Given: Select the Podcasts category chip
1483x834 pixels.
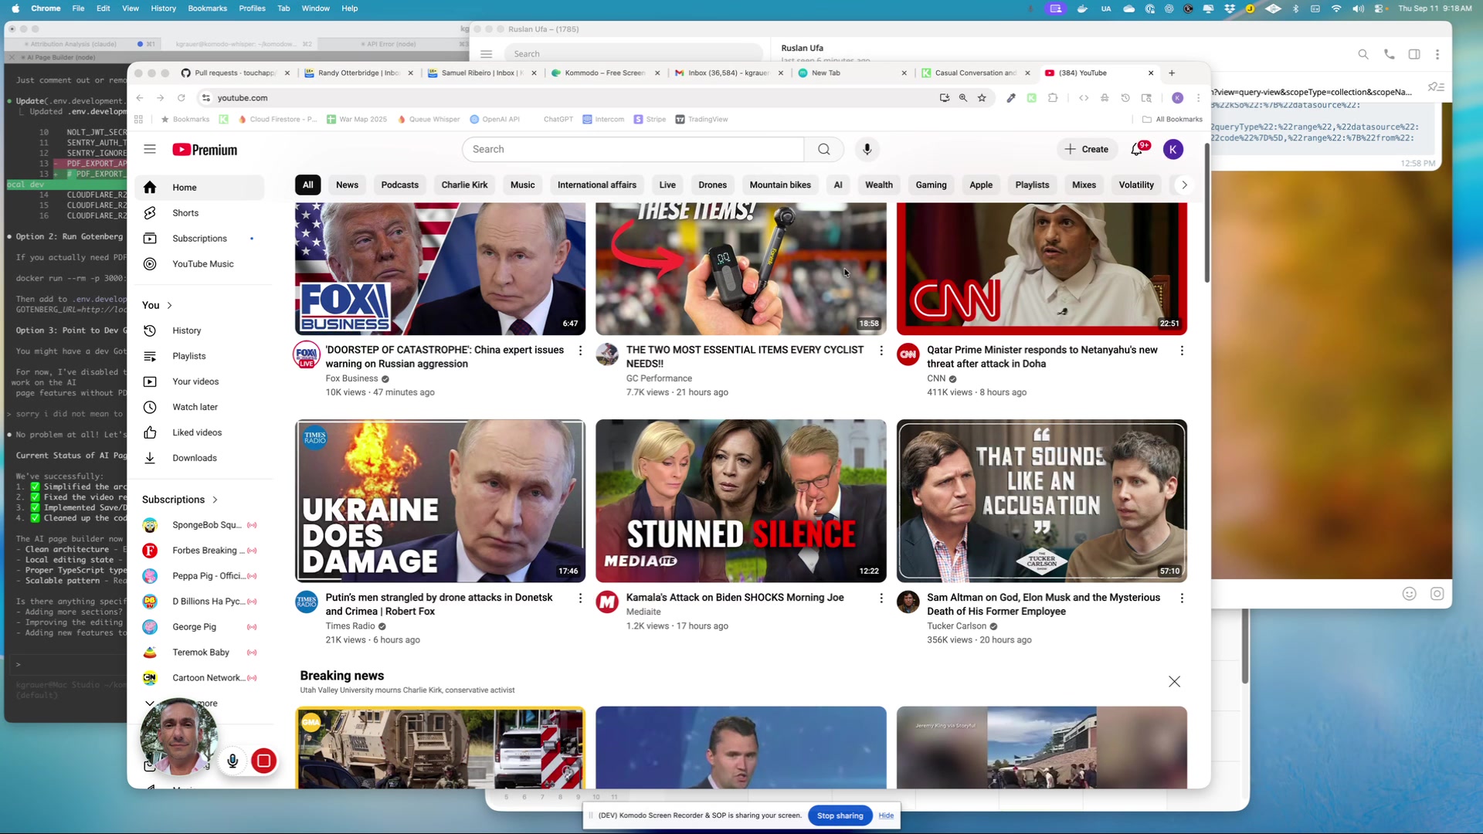Looking at the screenshot, I should tap(400, 185).
